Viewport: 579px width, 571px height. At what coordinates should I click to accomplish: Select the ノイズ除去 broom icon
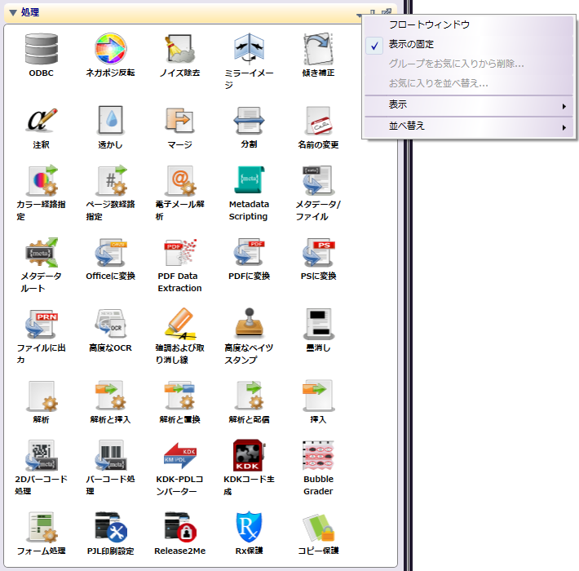pyautogui.click(x=179, y=49)
